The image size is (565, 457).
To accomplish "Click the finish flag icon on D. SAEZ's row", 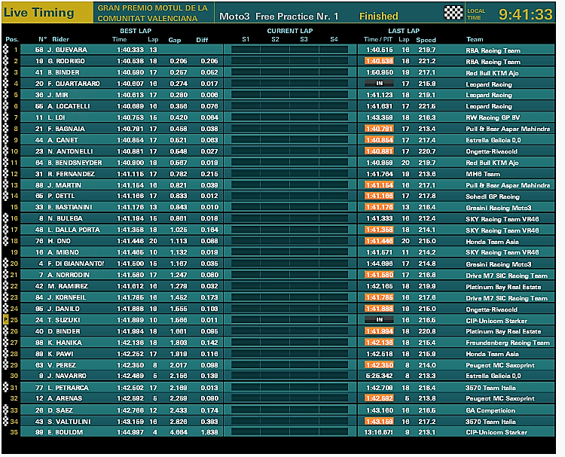I will [5, 410].
